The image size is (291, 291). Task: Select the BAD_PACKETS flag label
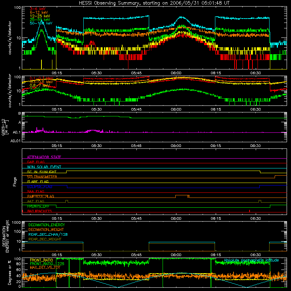coord(40,211)
